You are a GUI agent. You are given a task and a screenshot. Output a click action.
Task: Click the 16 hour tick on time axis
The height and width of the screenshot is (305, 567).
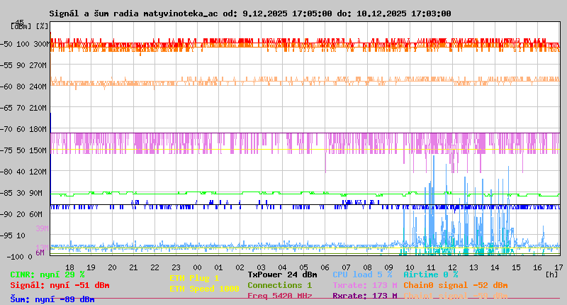537,267
